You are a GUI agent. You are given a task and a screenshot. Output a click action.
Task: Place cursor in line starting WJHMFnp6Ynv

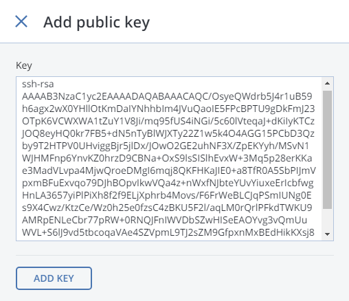coord(167,158)
